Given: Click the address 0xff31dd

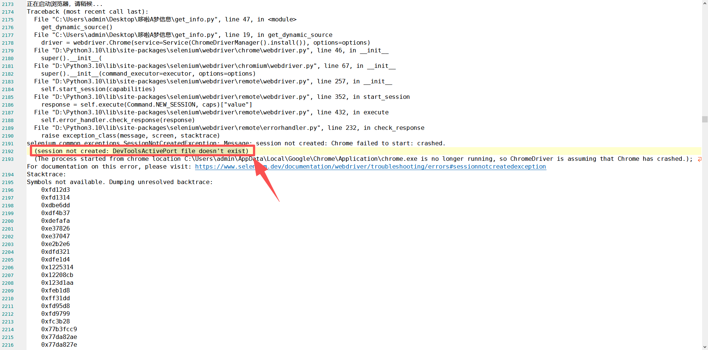Looking at the screenshot, I should [x=55, y=298].
